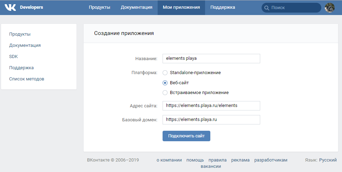Screen dimensions: 342x172
Task: Click into the Адрес сайта input field
Action: (x=211, y=106)
